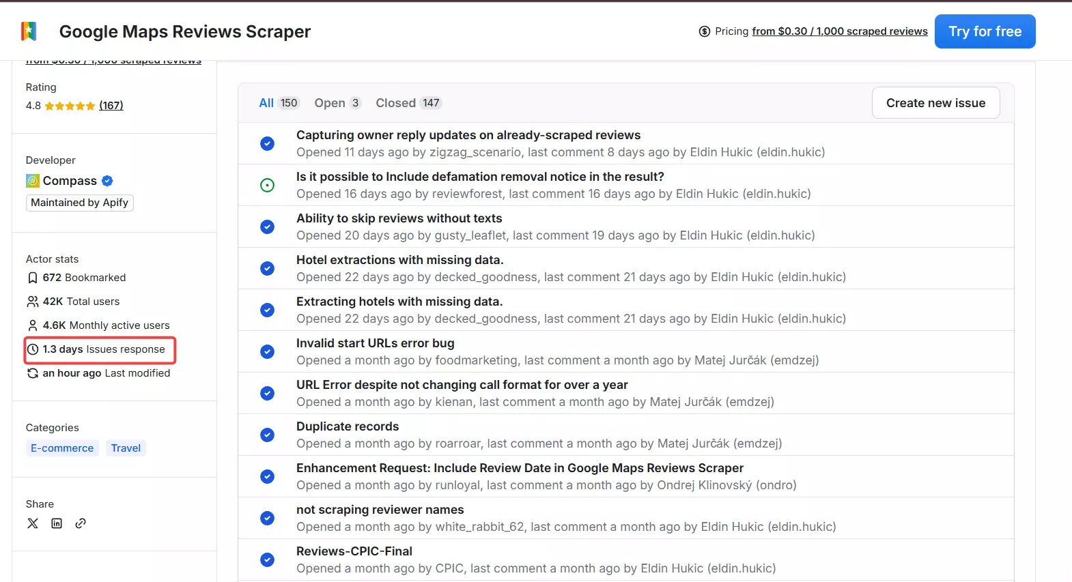The image size is (1072, 582).
Task: Click the Create new issue button
Action: tap(935, 103)
